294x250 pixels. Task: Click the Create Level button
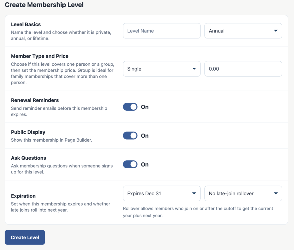pos(25,237)
